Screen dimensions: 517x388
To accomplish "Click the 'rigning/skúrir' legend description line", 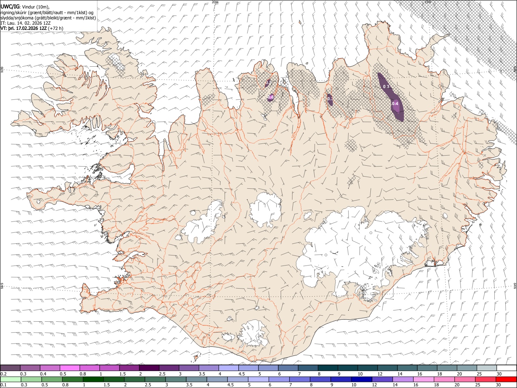I will (x=47, y=12).
